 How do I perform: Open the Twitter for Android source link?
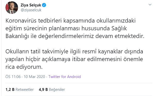tap(64, 77)
